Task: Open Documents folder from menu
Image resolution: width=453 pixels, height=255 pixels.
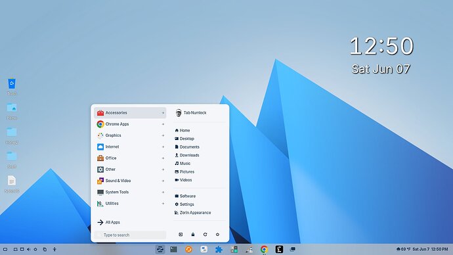Action: [x=187, y=147]
